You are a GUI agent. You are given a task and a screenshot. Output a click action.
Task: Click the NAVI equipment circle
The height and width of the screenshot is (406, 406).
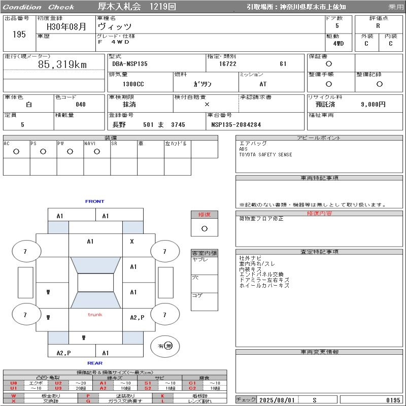pyautogui.click(x=97, y=152)
